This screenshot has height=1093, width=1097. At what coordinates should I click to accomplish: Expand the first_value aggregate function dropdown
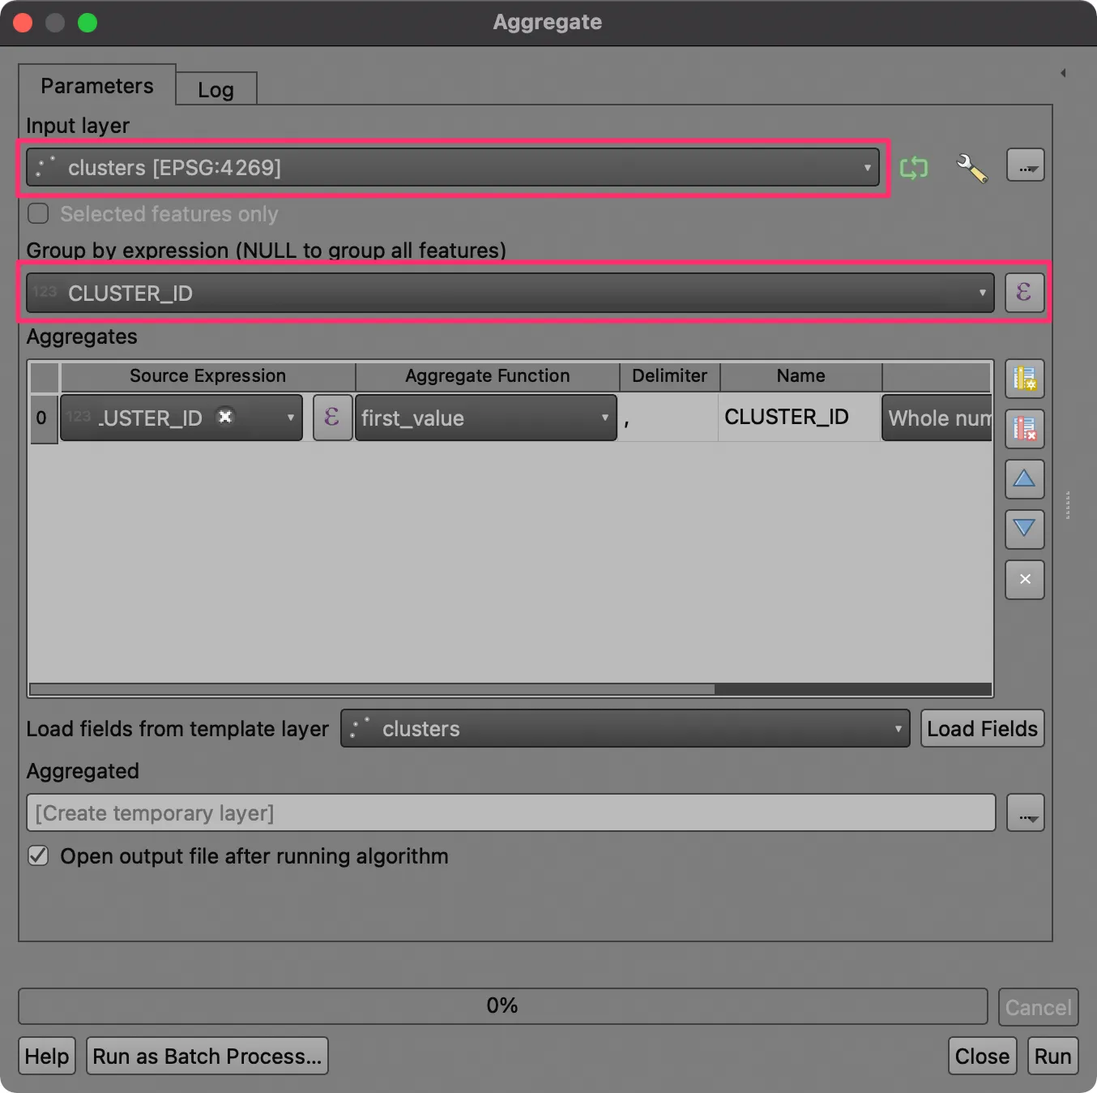[x=486, y=418]
